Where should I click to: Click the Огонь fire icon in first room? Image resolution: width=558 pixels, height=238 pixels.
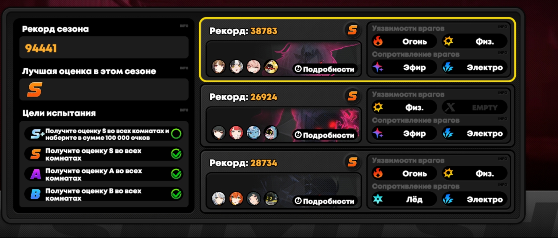[378, 41]
